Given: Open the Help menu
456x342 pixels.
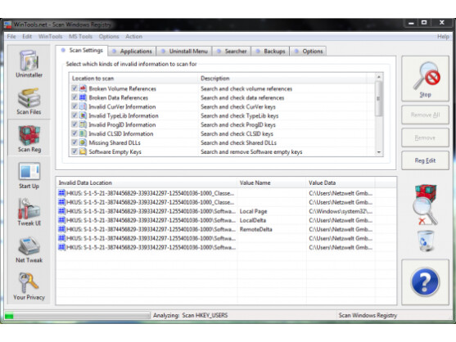Looking at the screenshot, I should point(443,36).
